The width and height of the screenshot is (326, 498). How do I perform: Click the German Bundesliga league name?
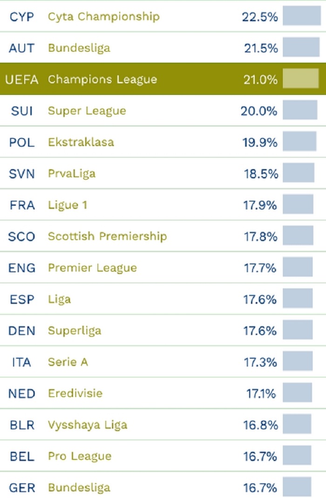pos(79,488)
